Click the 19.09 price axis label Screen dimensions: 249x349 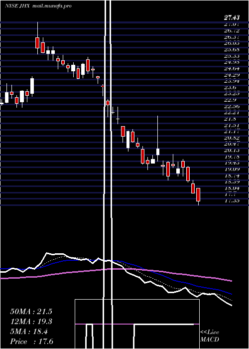pyautogui.click(x=232, y=170)
